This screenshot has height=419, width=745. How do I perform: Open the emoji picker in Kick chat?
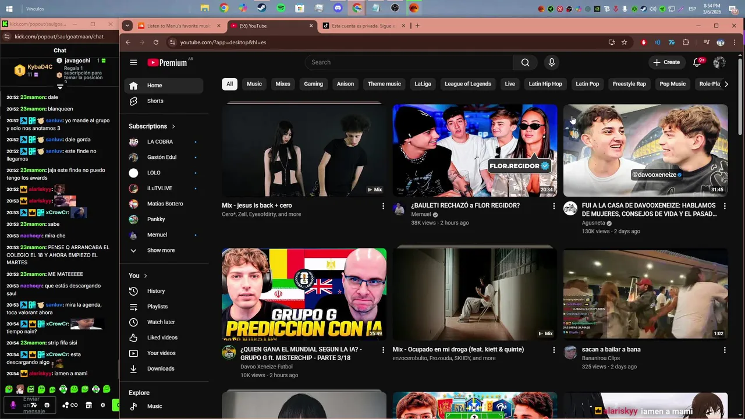click(47, 405)
